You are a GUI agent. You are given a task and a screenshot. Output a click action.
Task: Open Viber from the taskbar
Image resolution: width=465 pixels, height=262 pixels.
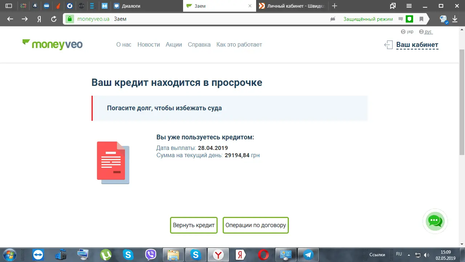coord(150,254)
